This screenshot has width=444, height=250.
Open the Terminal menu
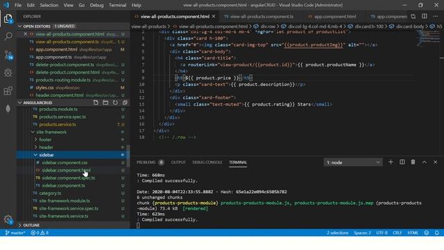coord(117,5)
